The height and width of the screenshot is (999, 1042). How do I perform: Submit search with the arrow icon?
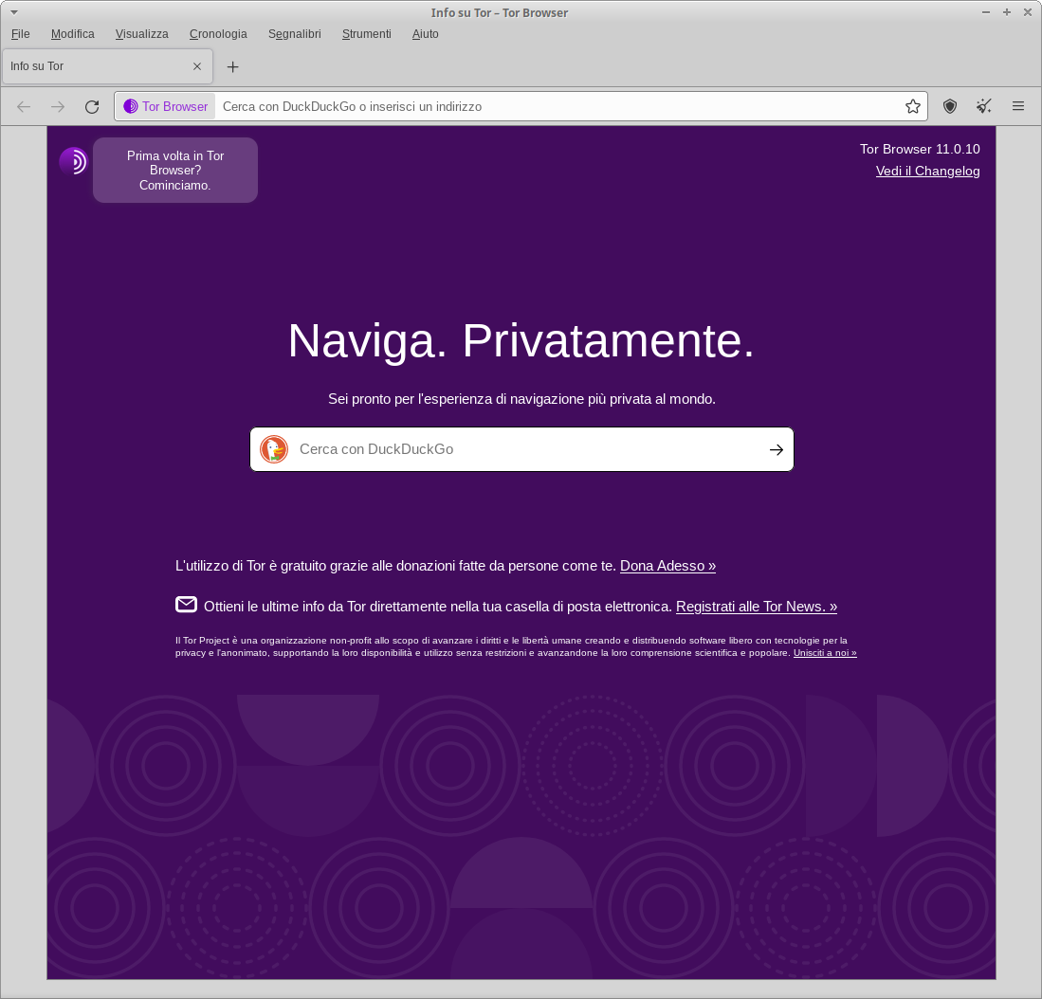(x=776, y=450)
